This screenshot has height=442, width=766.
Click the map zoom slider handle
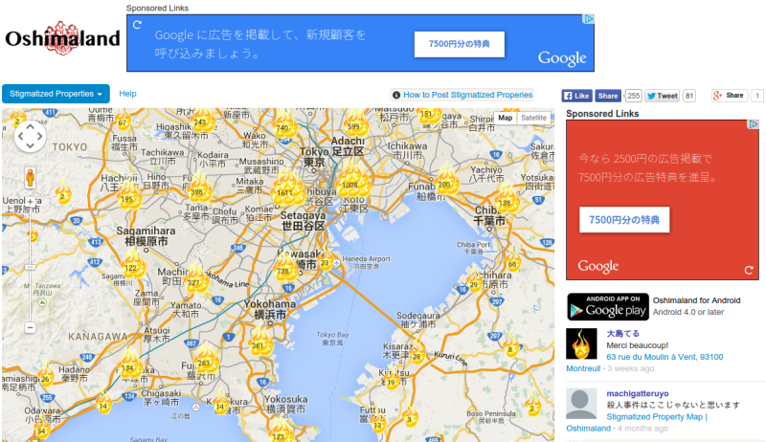point(31,267)
